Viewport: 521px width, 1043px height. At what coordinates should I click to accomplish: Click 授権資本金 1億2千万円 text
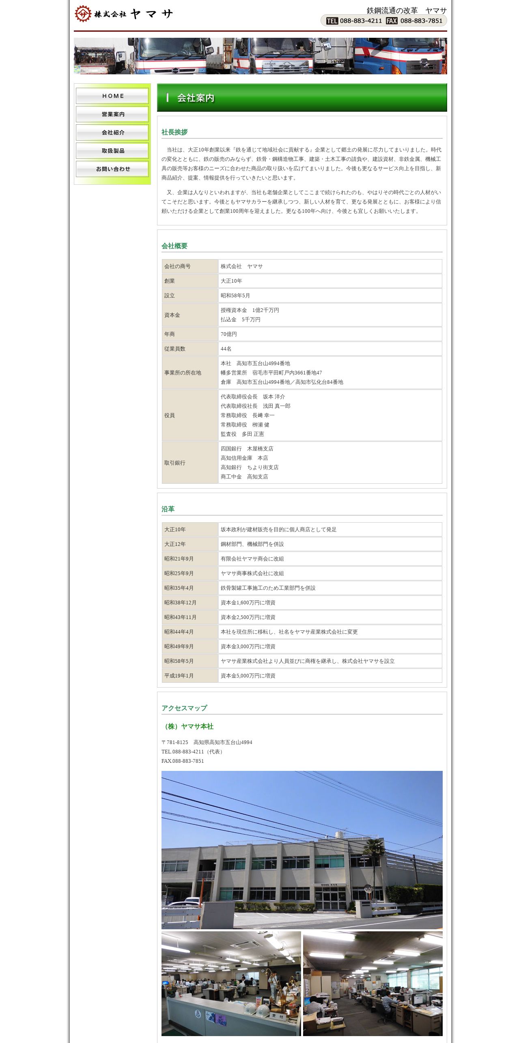(x=250, y=310)
